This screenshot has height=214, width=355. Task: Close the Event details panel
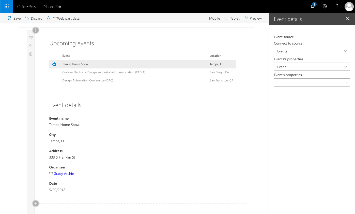point(348,19)
